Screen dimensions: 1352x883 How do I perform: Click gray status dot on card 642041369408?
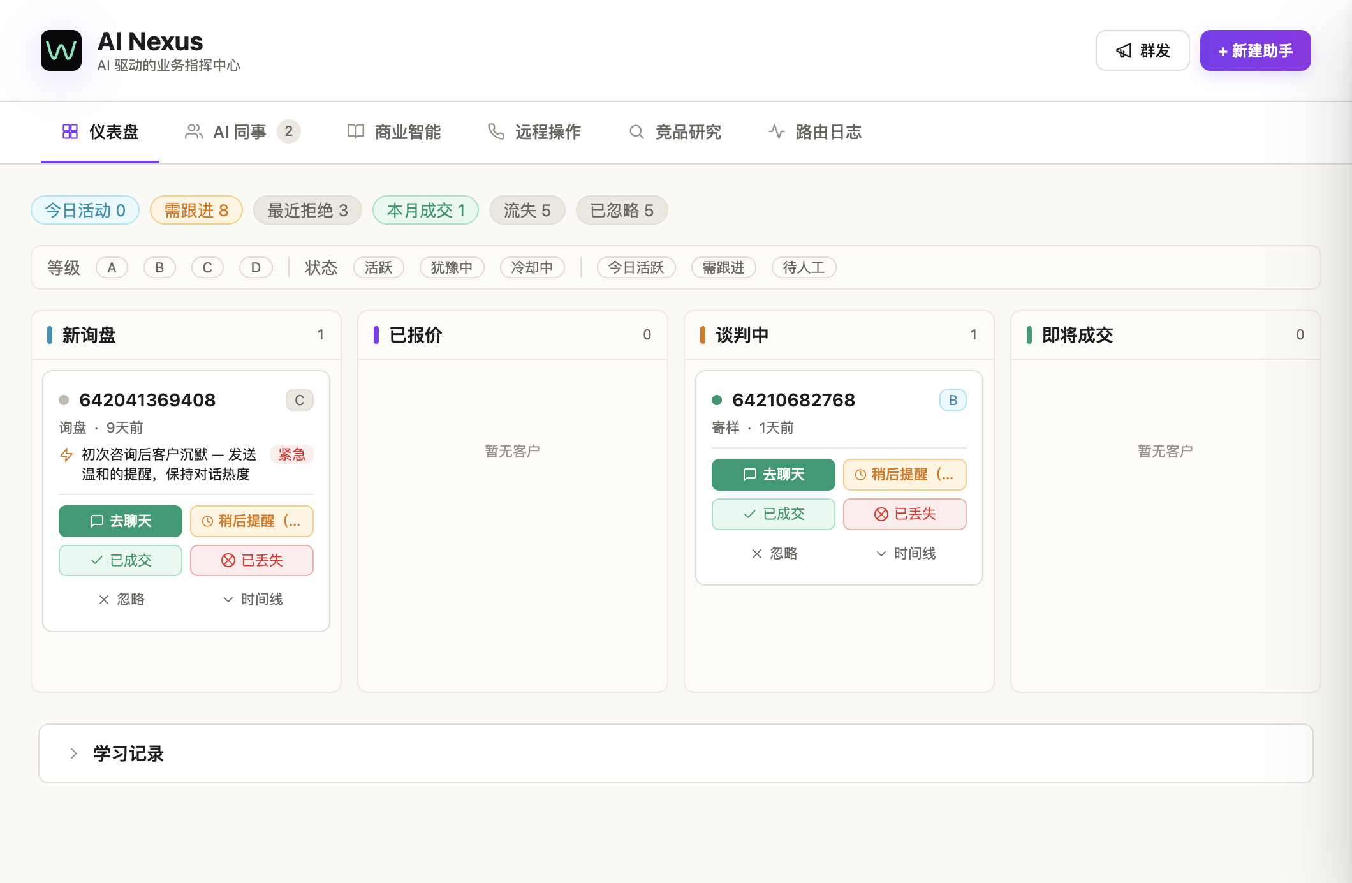(64, 400)
